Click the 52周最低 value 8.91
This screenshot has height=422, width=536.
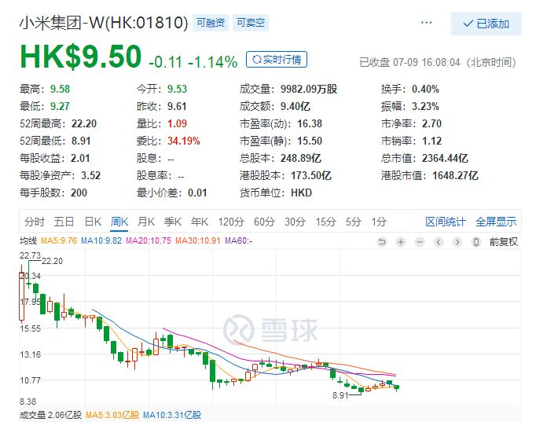81,141
